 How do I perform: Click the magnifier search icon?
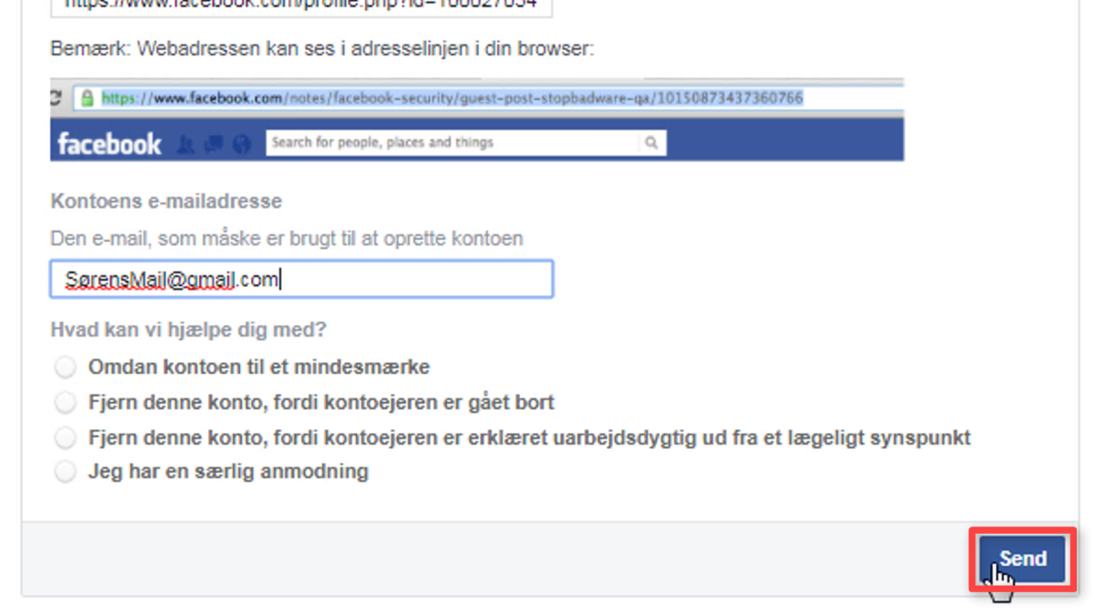click(x=652, y=142)
